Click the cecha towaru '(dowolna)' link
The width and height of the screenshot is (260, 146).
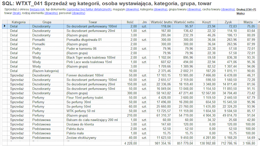tap(228, 9)
